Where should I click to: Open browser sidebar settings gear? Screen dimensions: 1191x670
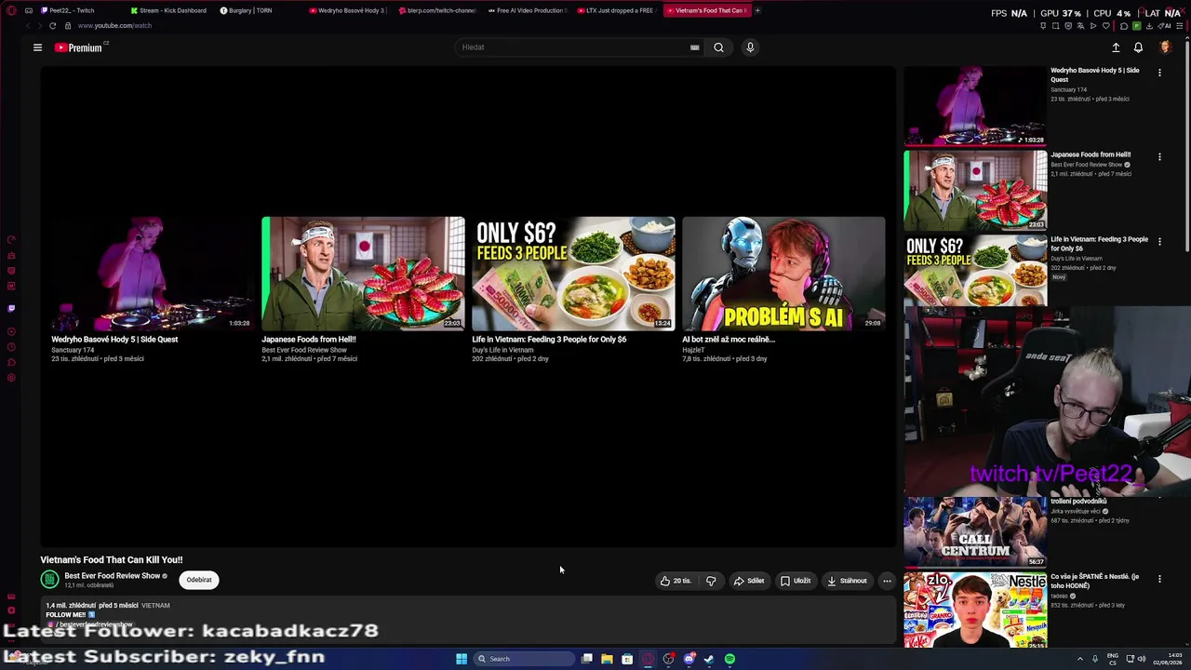pyautogui.click(x=11, y=378)
